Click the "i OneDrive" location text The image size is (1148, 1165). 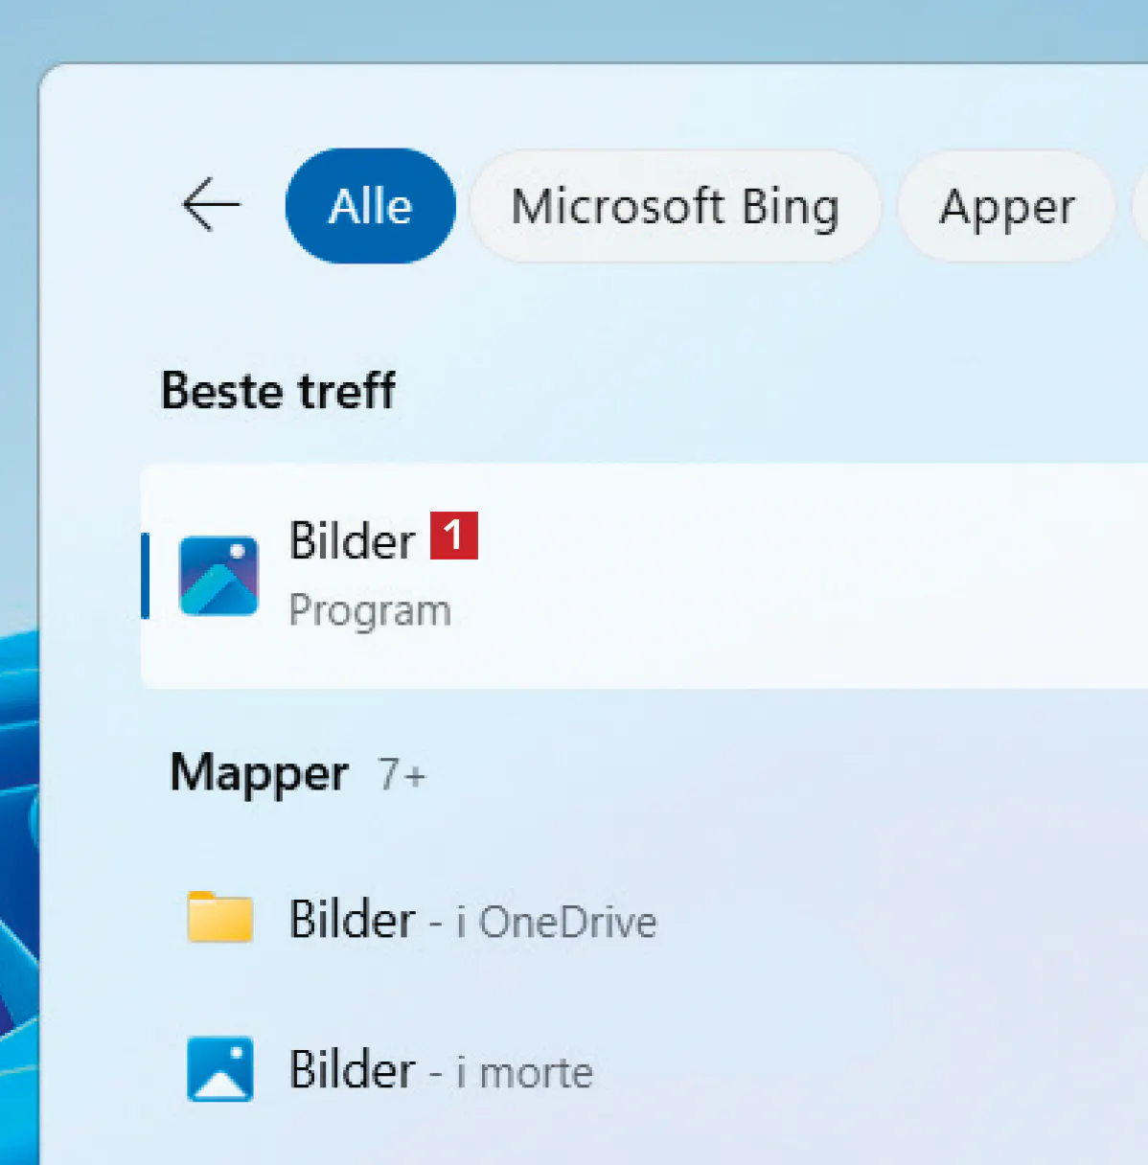(556, 923)
